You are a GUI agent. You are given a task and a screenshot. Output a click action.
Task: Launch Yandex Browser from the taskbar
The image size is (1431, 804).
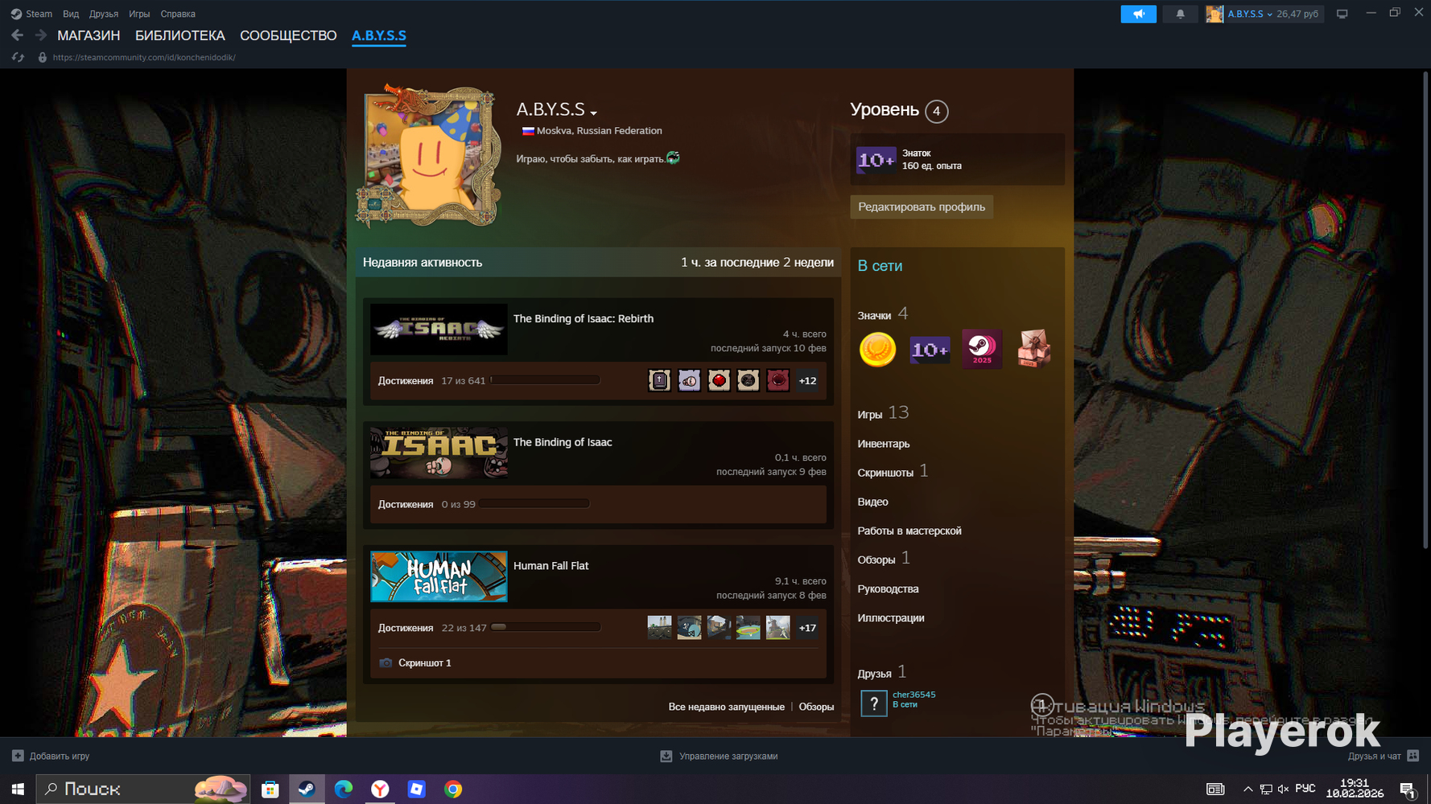(380, 790)
